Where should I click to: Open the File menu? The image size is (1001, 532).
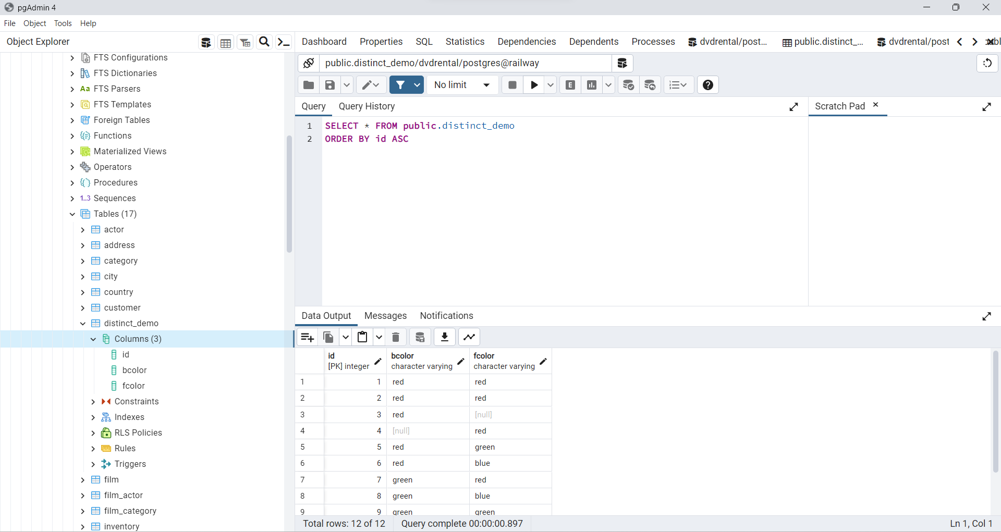click(x=10, y=23)
